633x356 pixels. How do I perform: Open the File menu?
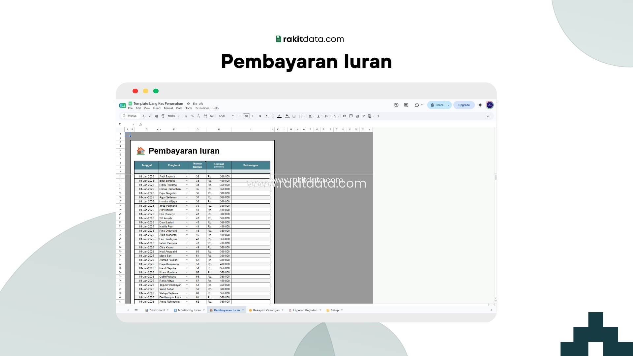pos(130,108)
